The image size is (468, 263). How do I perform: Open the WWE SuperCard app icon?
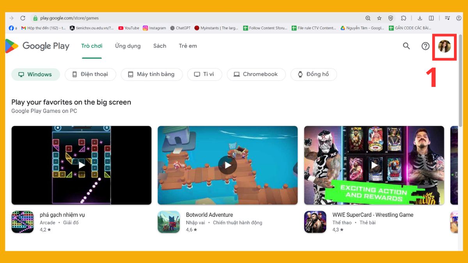(315, 222)
